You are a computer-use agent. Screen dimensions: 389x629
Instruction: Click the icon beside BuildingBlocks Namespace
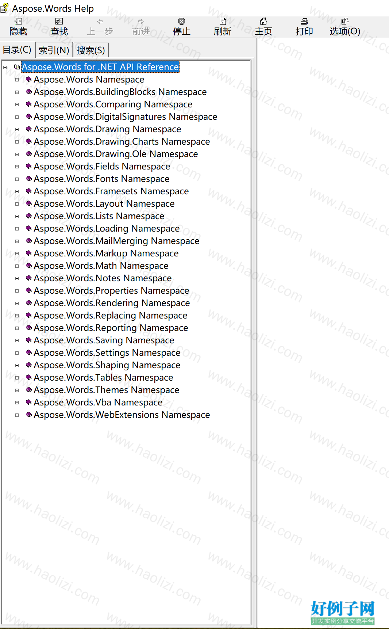(x=29, y=92)
